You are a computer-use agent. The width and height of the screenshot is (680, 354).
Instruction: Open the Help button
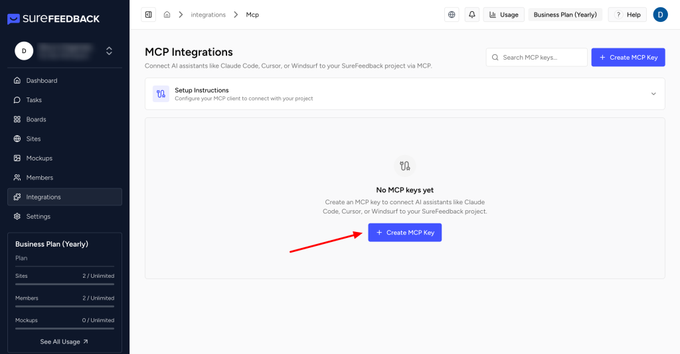tap(628, 15)
